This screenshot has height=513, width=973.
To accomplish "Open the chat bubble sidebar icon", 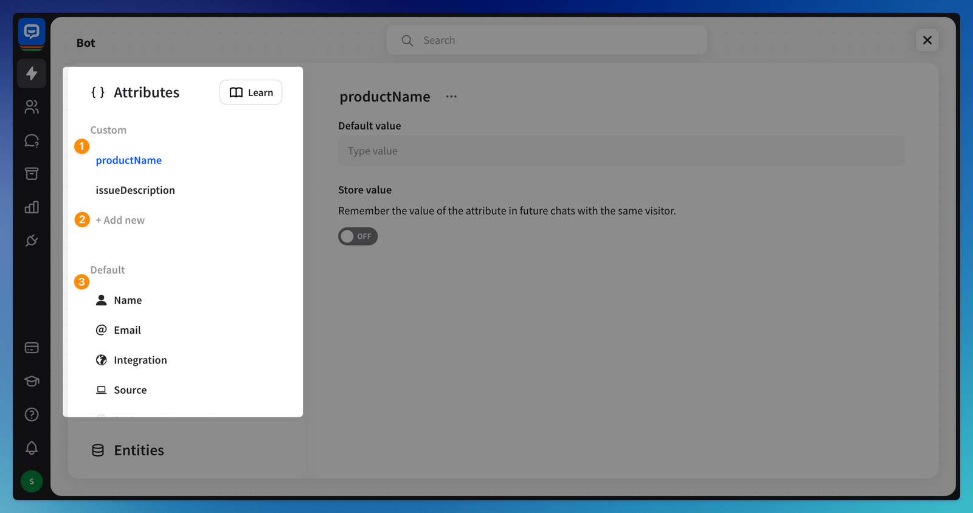I will (32, 140).
